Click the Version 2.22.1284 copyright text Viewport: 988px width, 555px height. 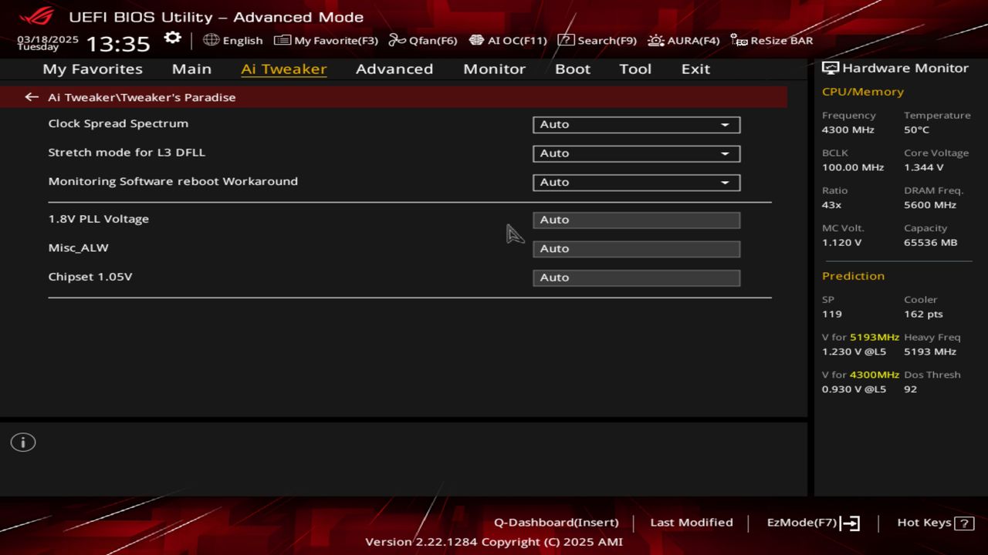[x=494, y=542]
